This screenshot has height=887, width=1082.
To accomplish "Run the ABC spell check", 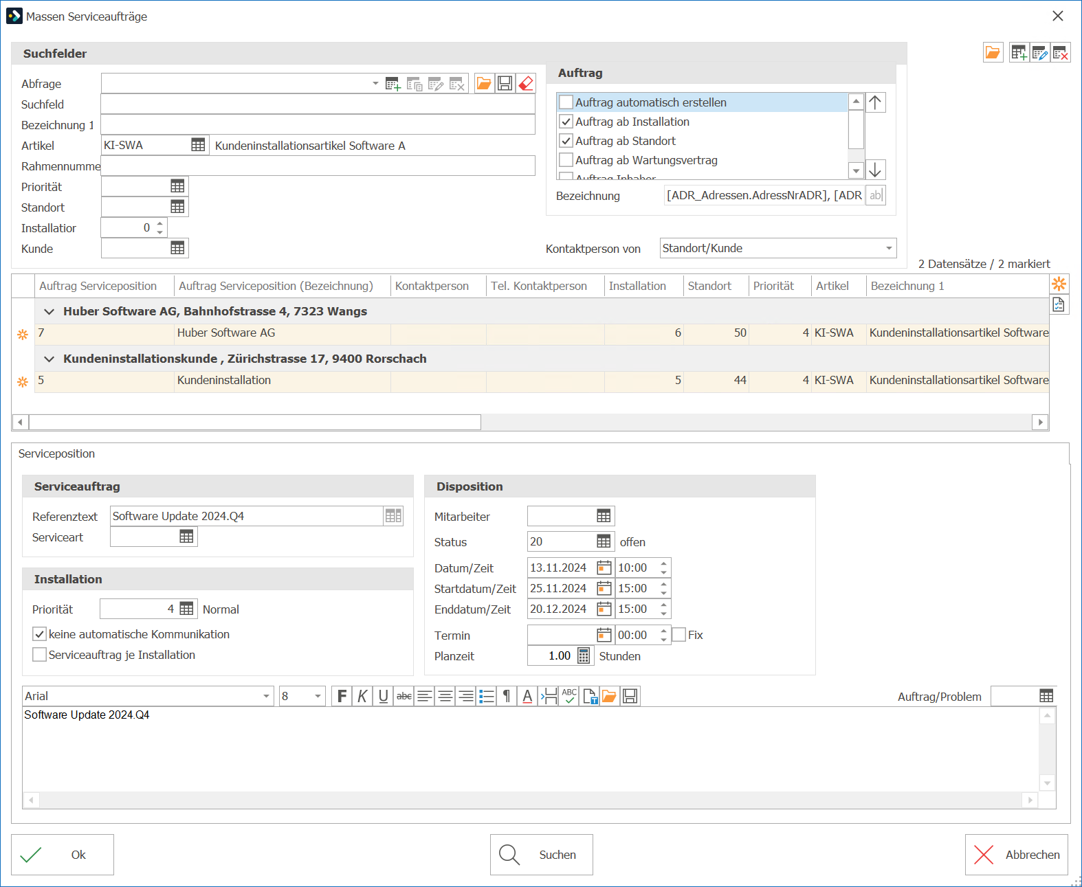I will point(569,696).
